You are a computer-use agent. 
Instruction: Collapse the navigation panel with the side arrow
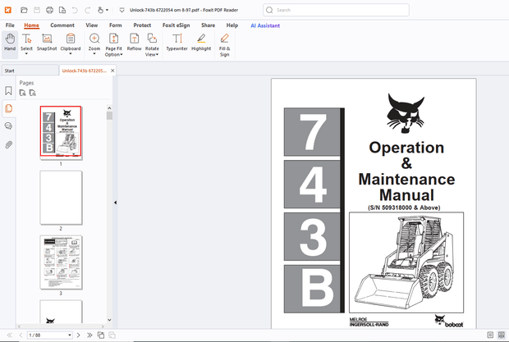(115, 203)
